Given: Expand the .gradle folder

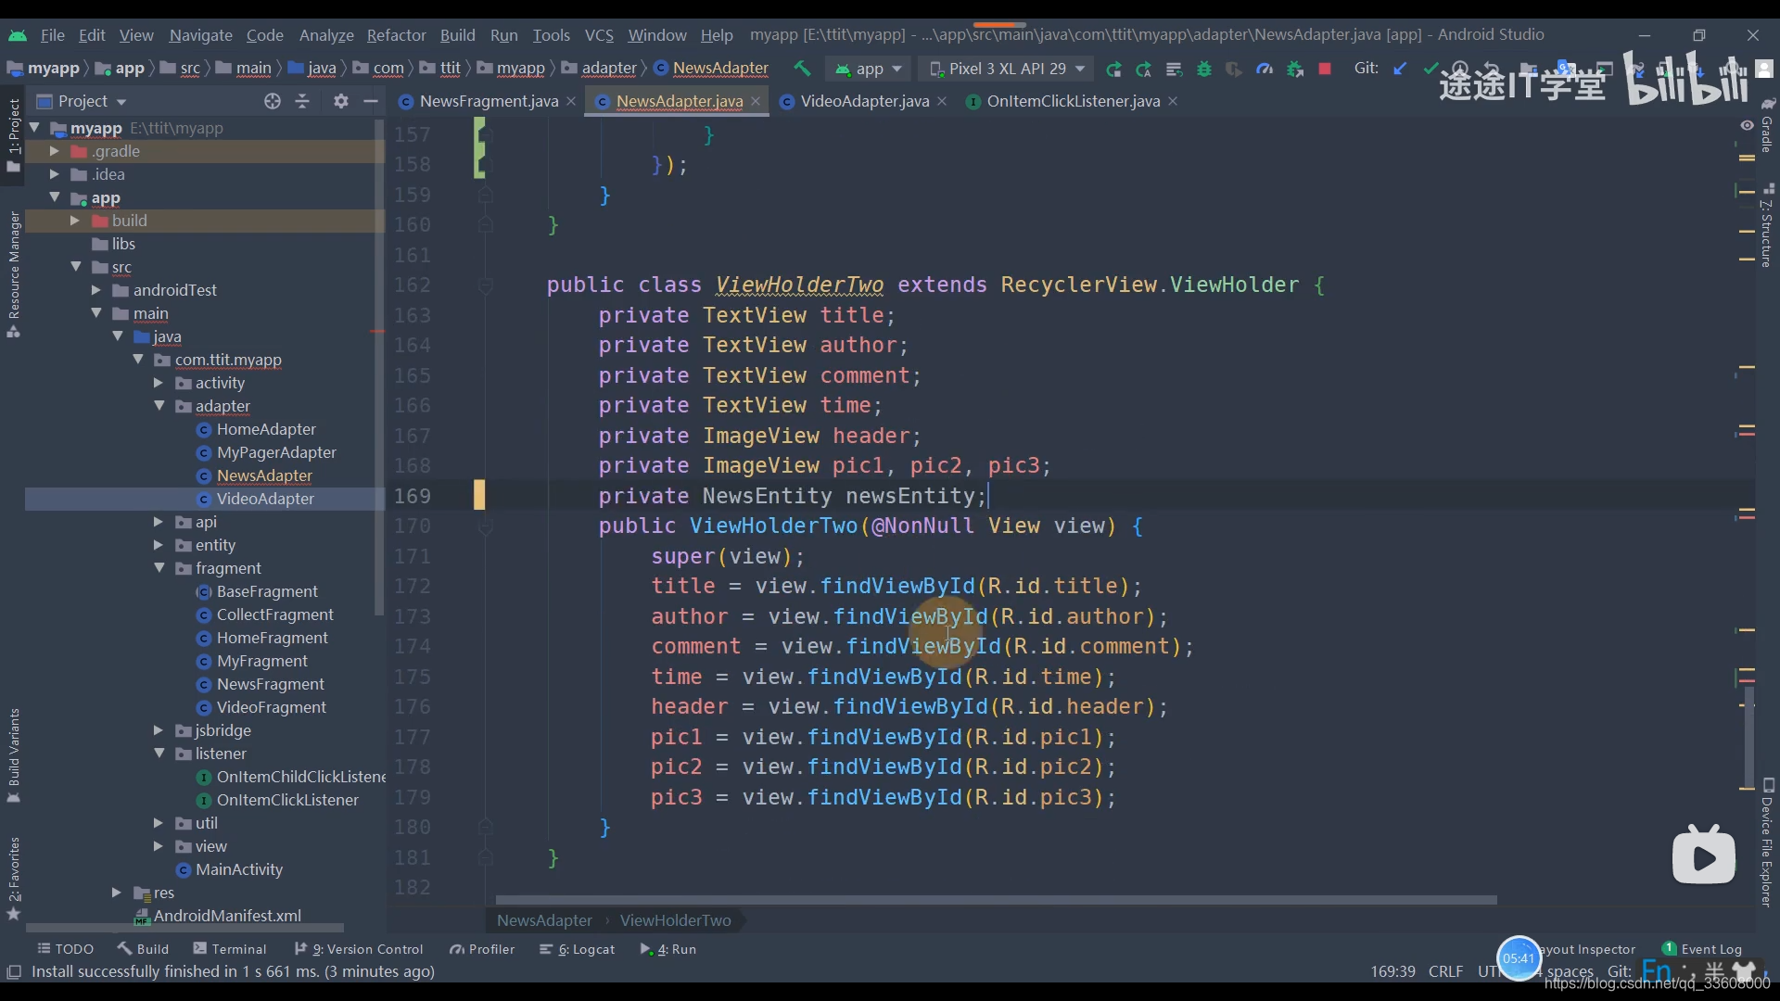Looking at the screenshot, I should [x=55, y=151].
